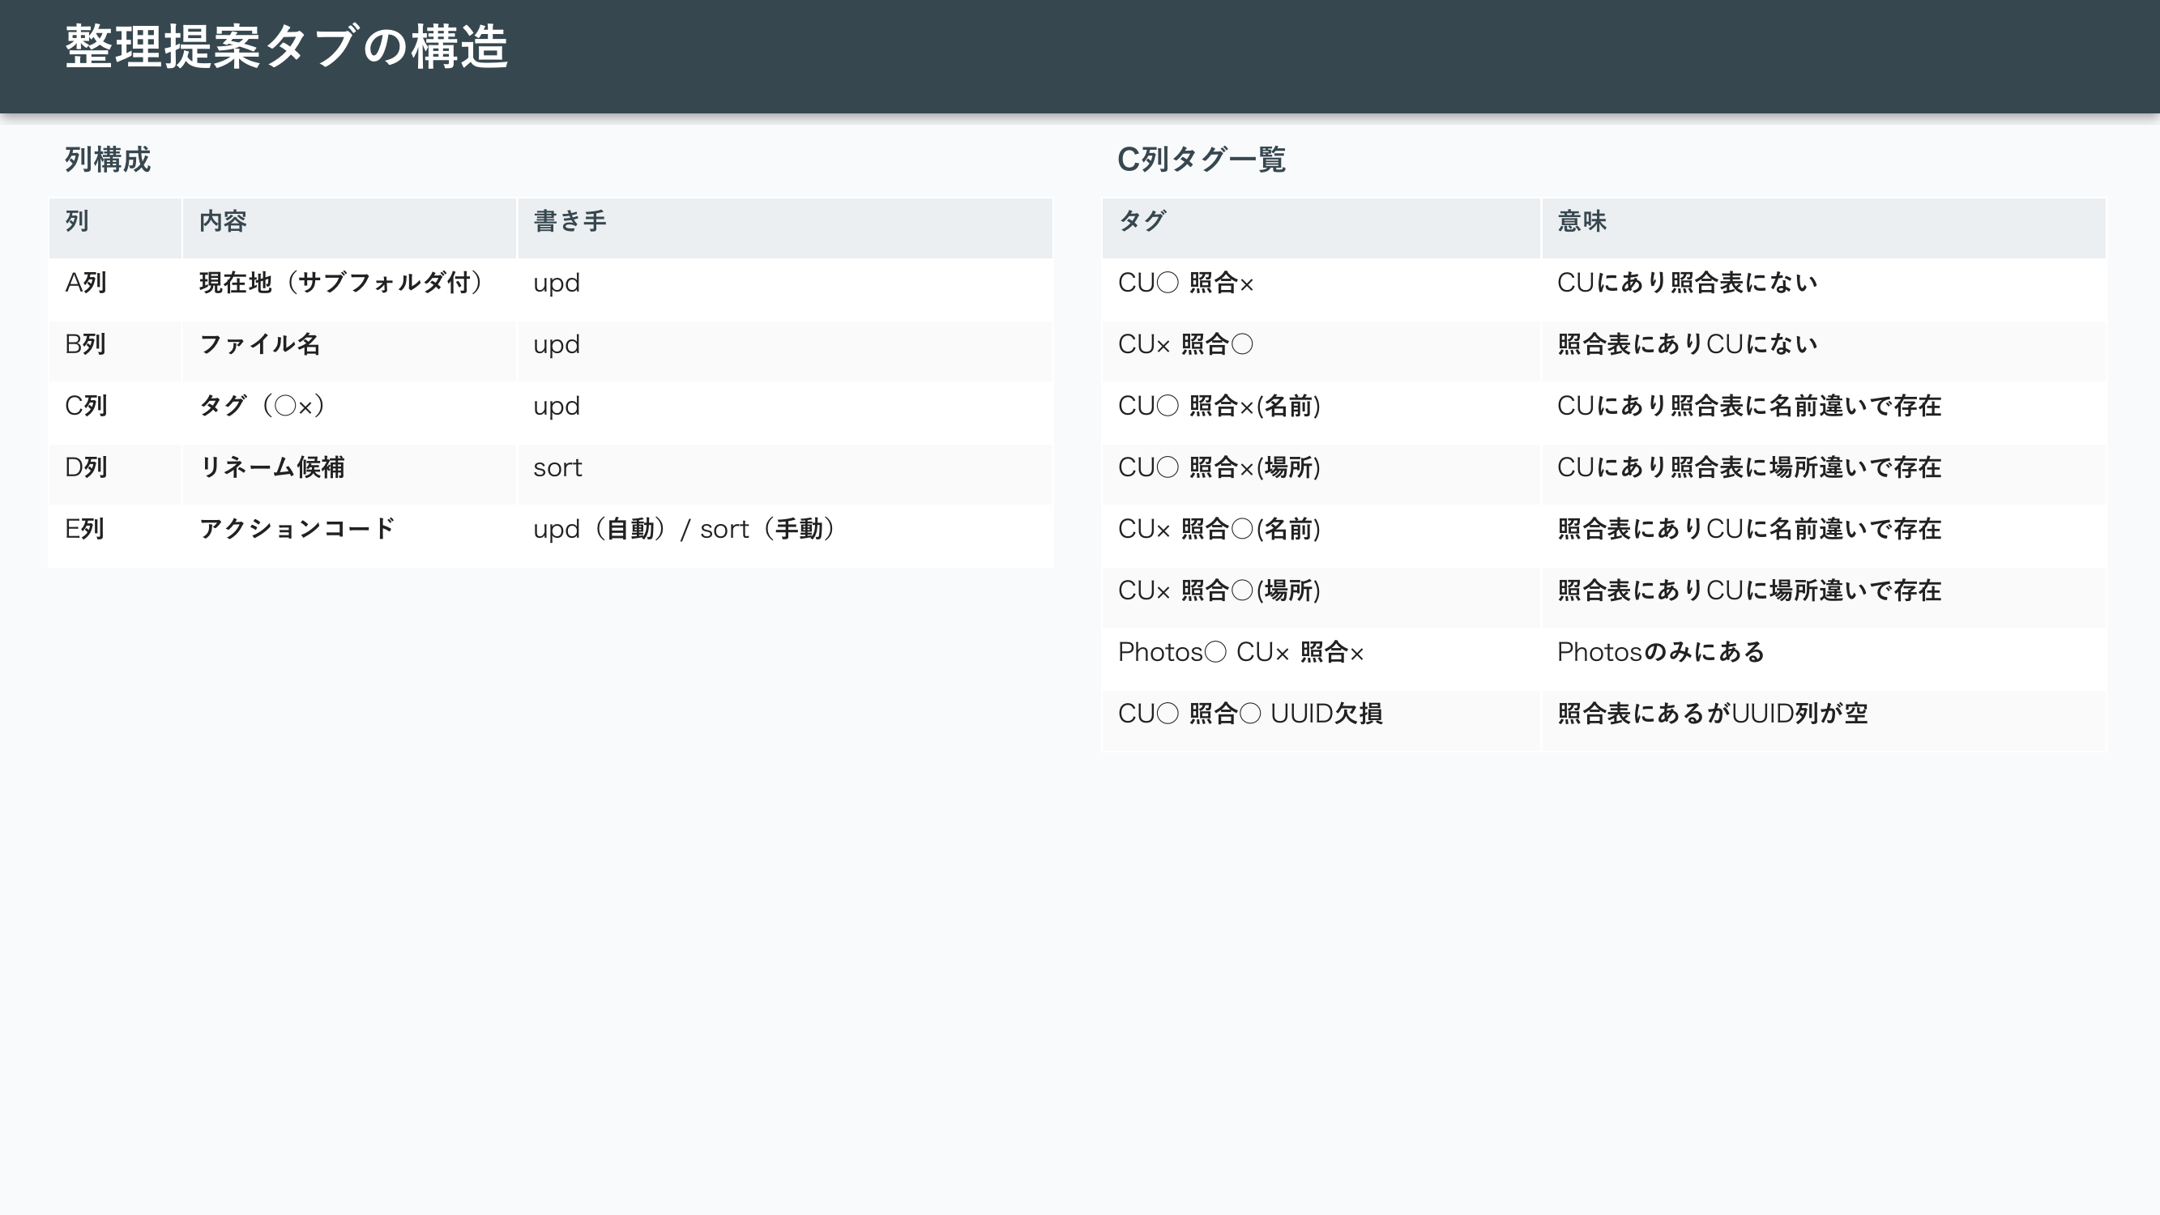The image size is (2160, 1215).
Task: Click the タグ column header
Action: 1142,221
